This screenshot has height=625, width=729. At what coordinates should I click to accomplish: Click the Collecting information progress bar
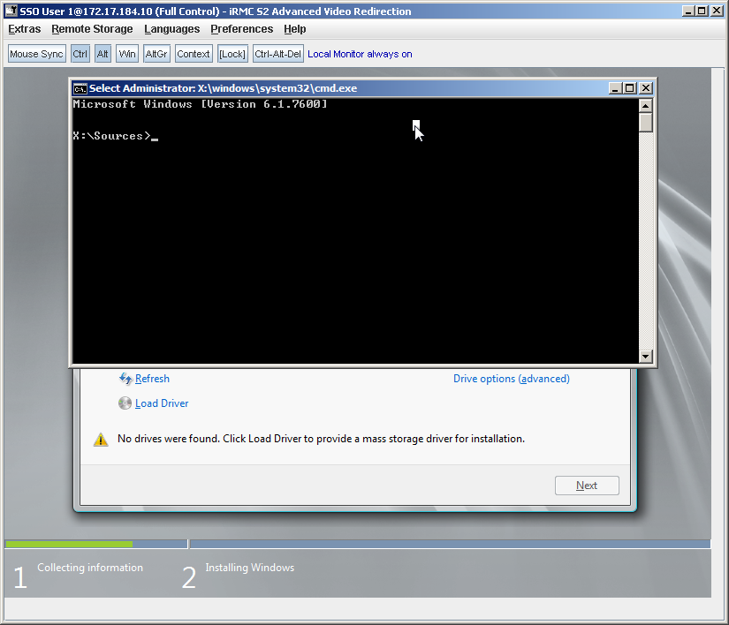[96, 544]
